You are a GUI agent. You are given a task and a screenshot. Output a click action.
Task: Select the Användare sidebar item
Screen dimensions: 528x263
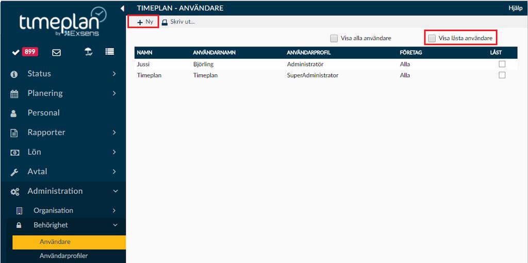tap(69, 242)
